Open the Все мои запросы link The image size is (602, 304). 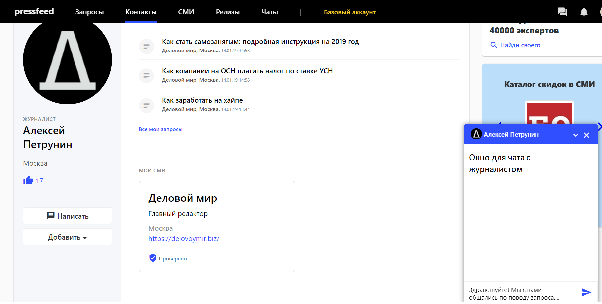coord(161,129)
